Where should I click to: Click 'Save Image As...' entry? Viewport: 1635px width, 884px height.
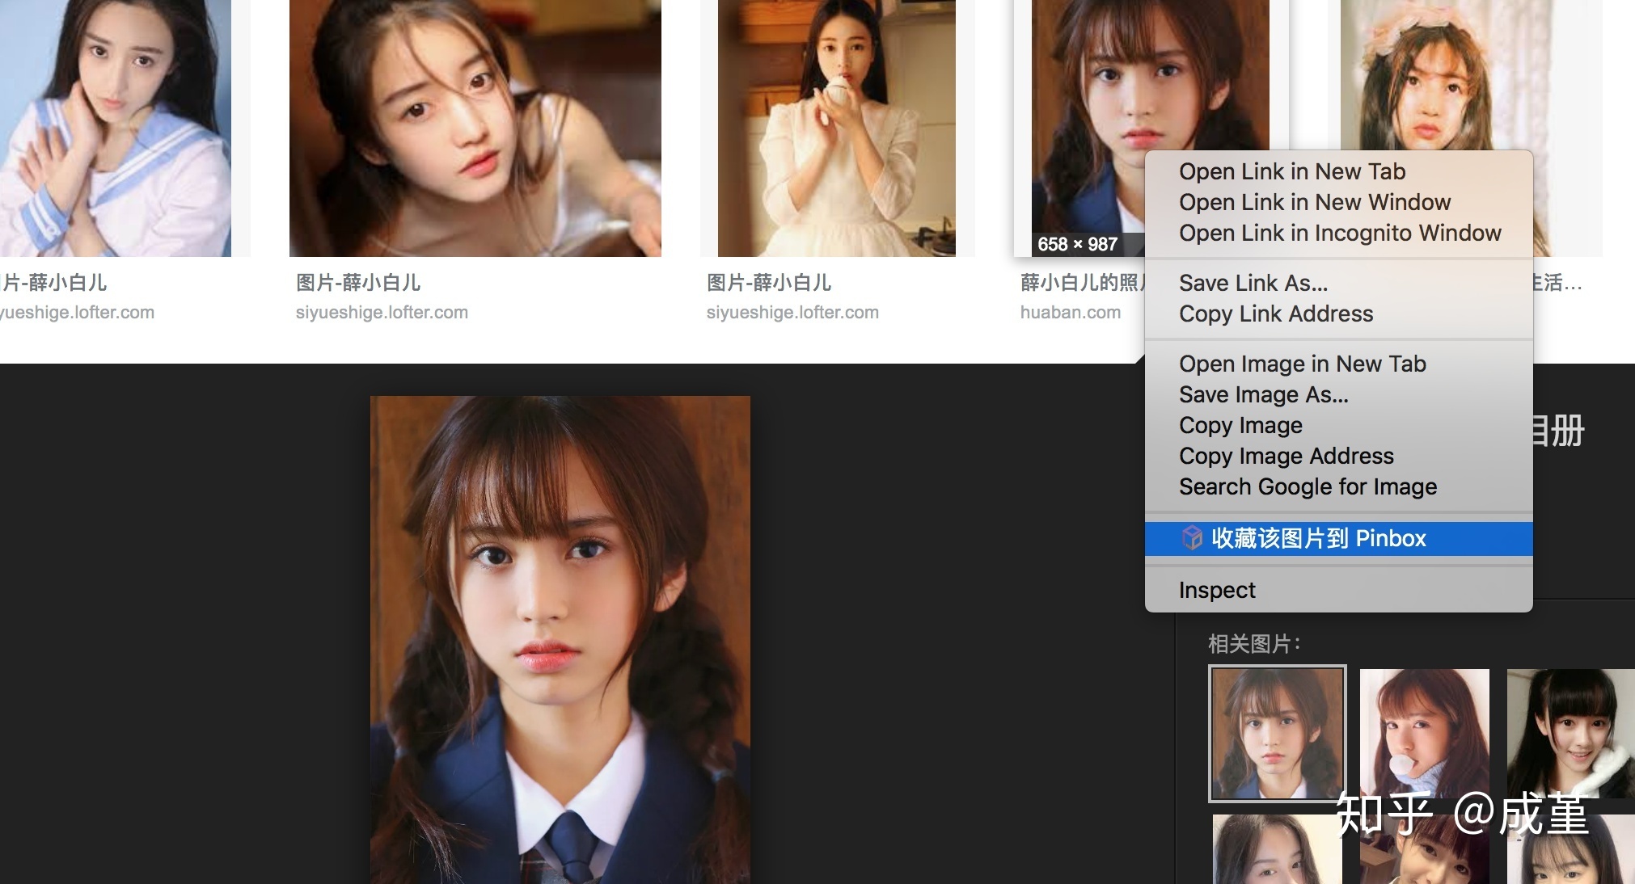[1263, 394]
